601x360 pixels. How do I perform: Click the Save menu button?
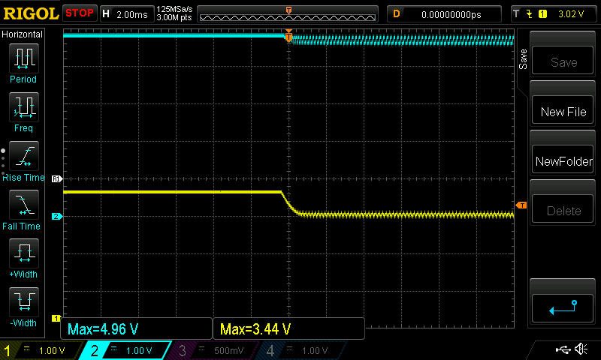tap(563, 61)
